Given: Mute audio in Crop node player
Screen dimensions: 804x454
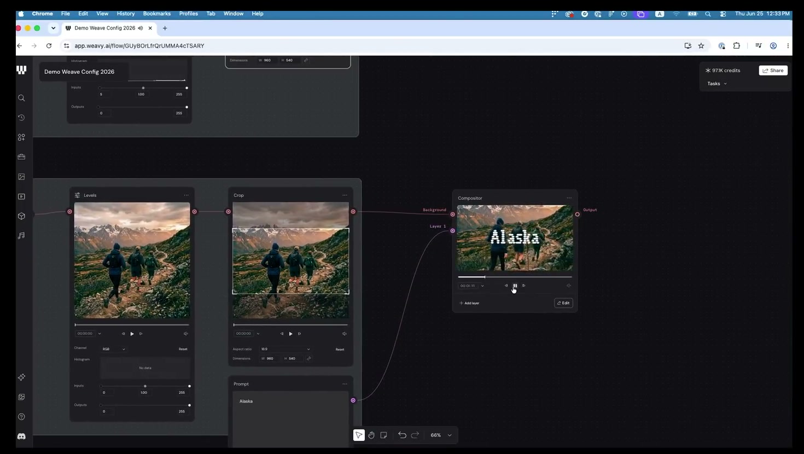Looking at the screenshot, I should point(345,334).
